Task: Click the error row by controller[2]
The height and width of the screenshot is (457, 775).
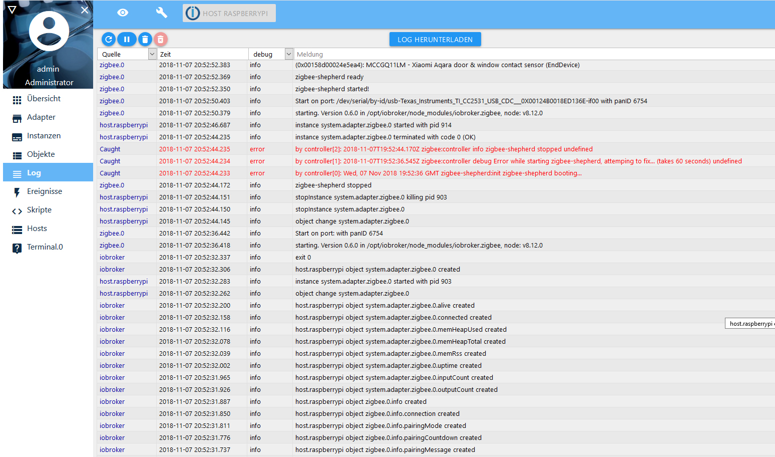Action: point(436,149)
